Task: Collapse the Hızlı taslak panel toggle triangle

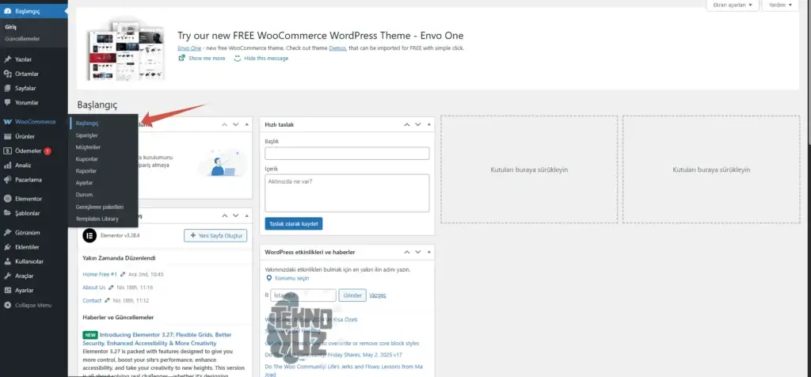Action: click(428, 124)
